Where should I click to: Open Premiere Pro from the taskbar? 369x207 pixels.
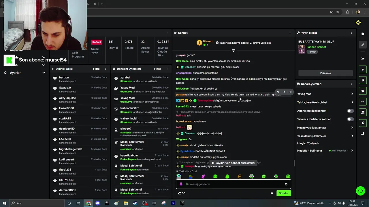click(x=173, y=203)
